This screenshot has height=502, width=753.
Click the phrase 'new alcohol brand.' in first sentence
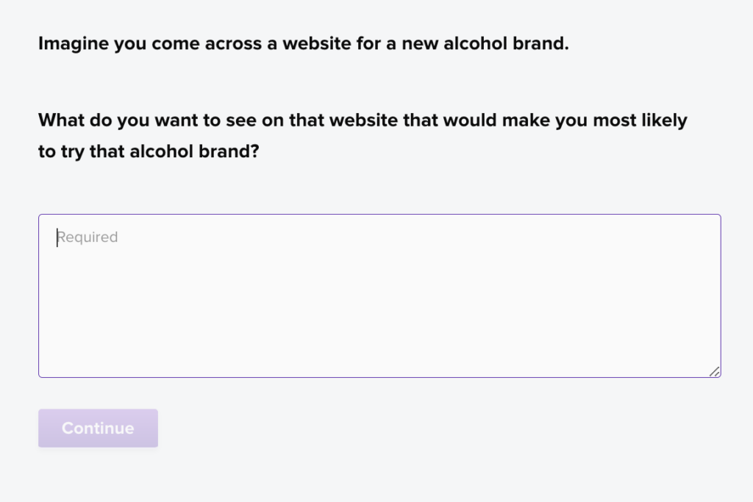coord(485,43)
